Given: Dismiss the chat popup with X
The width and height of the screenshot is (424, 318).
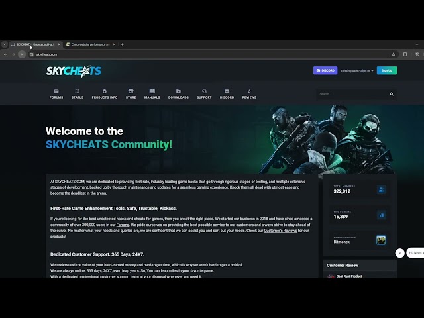Looking at the screenshot, I should (400, 253).
